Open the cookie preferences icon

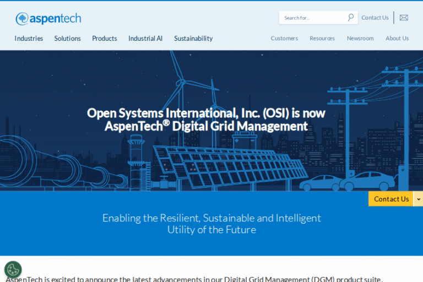tap(13, 269)
